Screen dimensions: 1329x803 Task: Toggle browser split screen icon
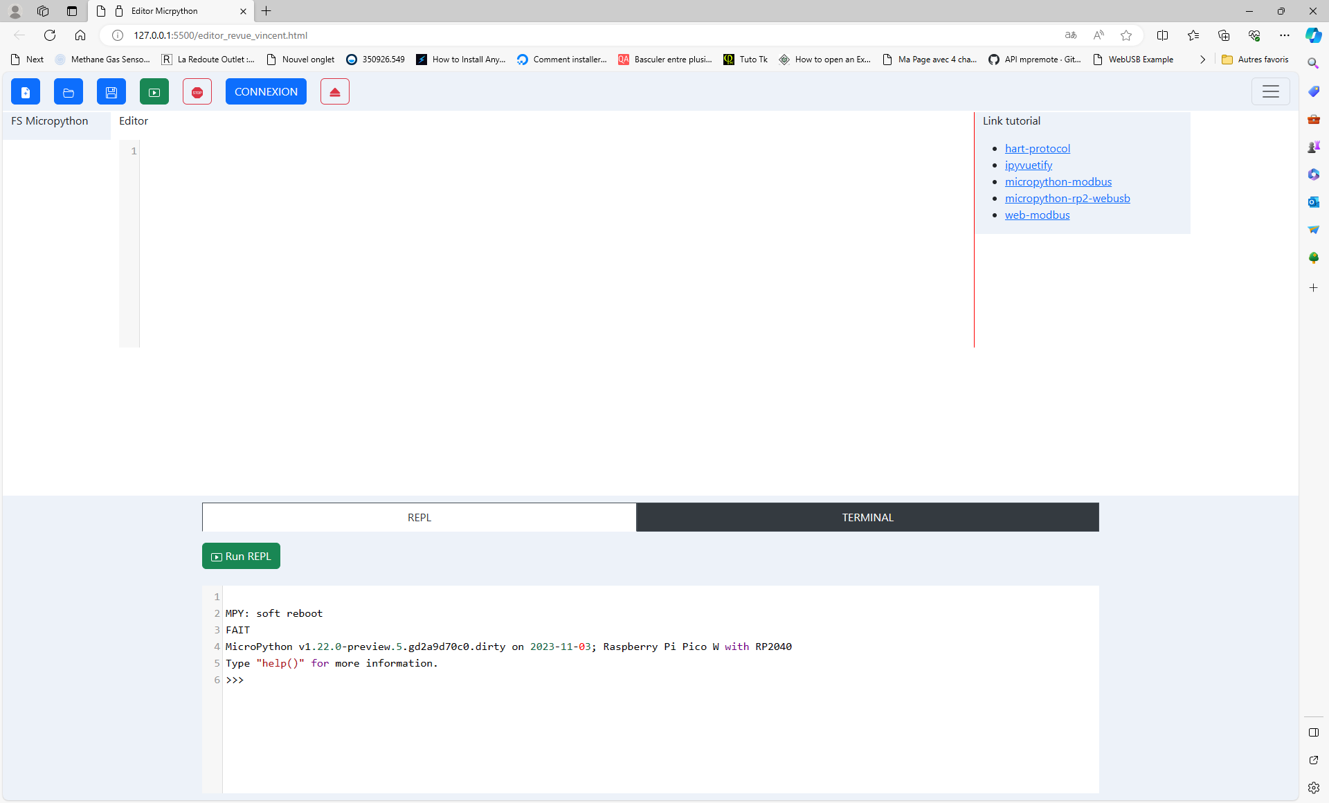[1163, 35]
